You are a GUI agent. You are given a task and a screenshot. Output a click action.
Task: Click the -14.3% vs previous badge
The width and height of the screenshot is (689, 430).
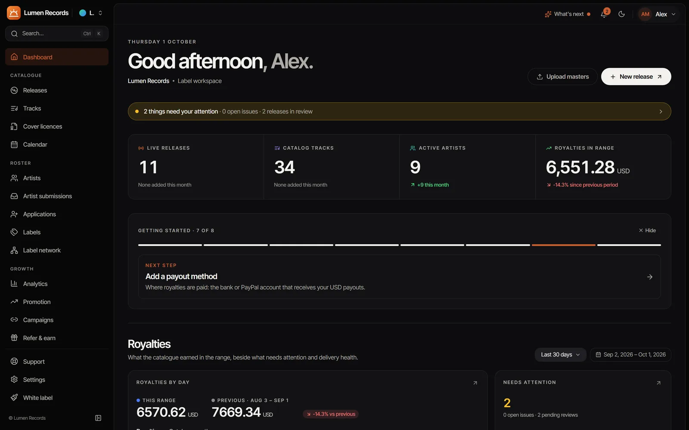(x=331, y=414)
